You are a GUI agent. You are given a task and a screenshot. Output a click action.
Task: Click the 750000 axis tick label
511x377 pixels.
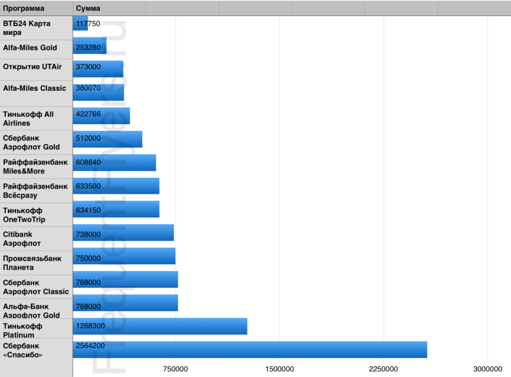pyautogui.click(x=175, y=369)
